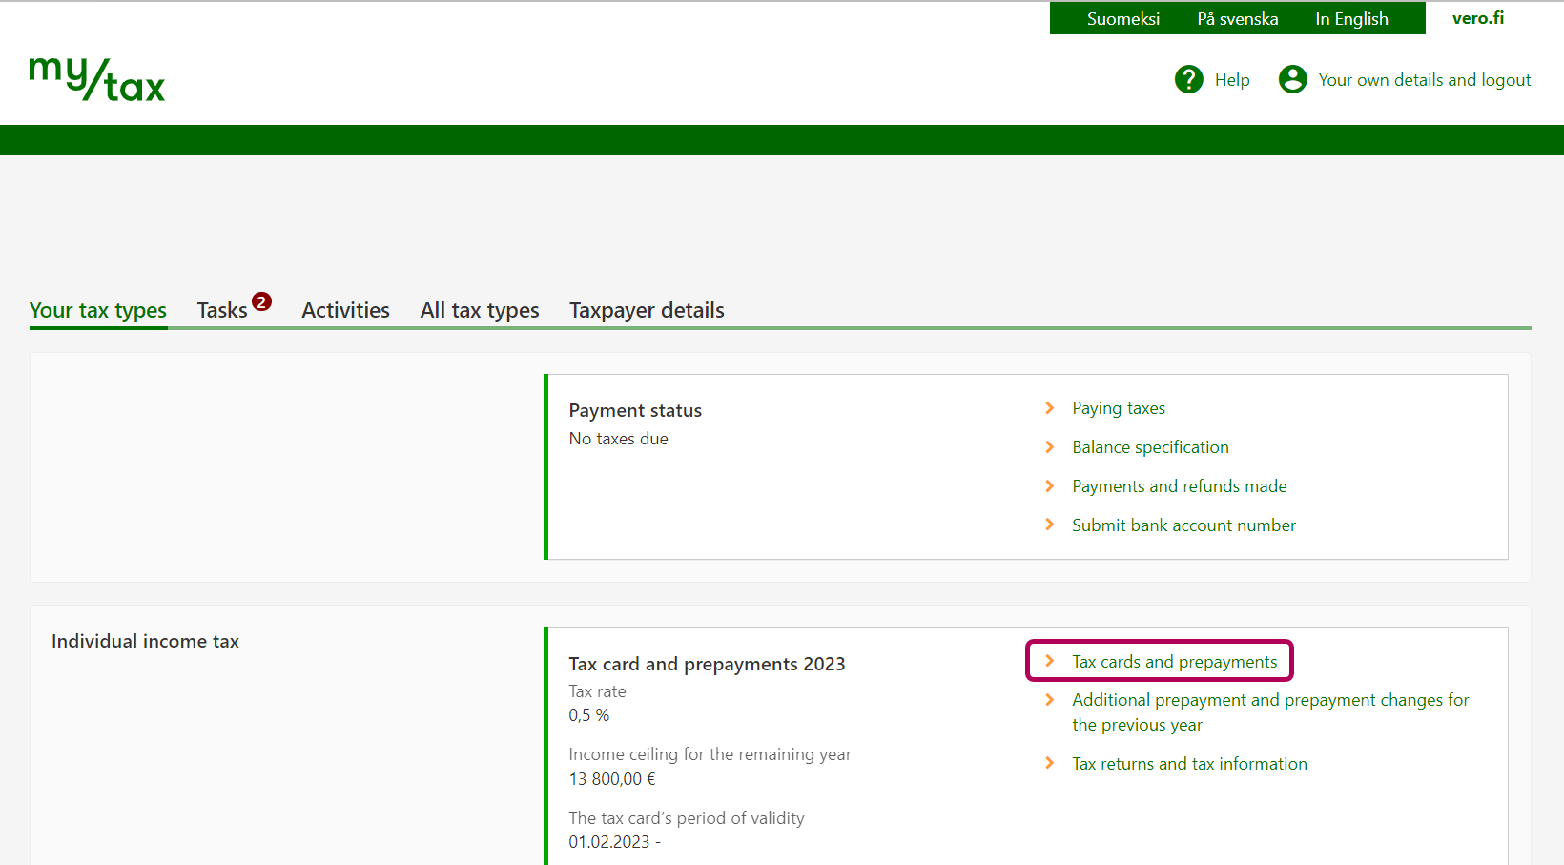
Task: Open the vero.fi website link
Action: coord(1477,18)
